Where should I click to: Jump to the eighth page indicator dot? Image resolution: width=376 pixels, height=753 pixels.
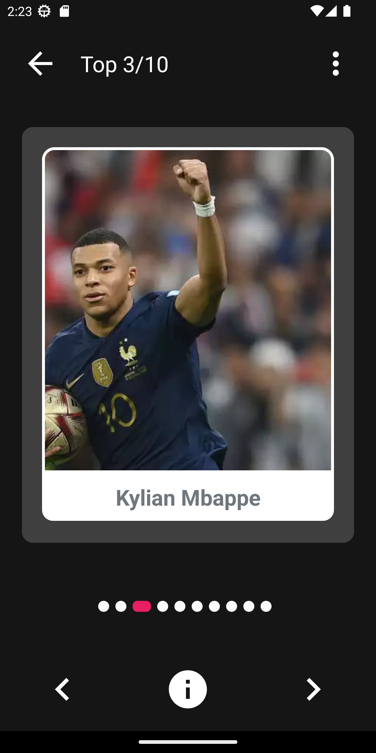[x=232, y=606]
